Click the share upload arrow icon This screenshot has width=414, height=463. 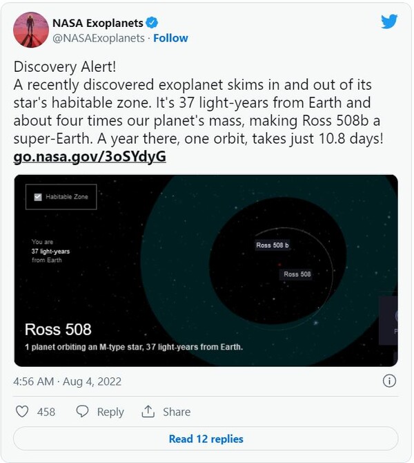148,412
